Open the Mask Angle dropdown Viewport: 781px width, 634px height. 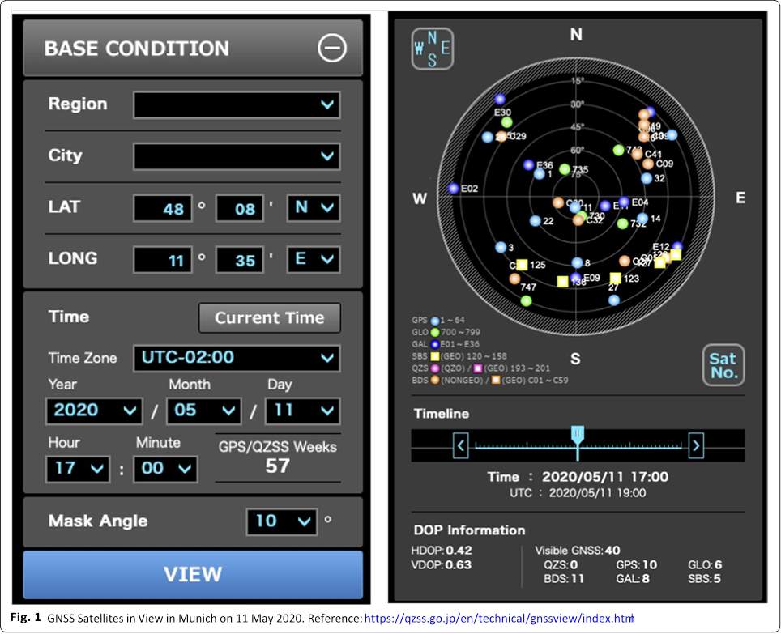click(x=281, y=521)
